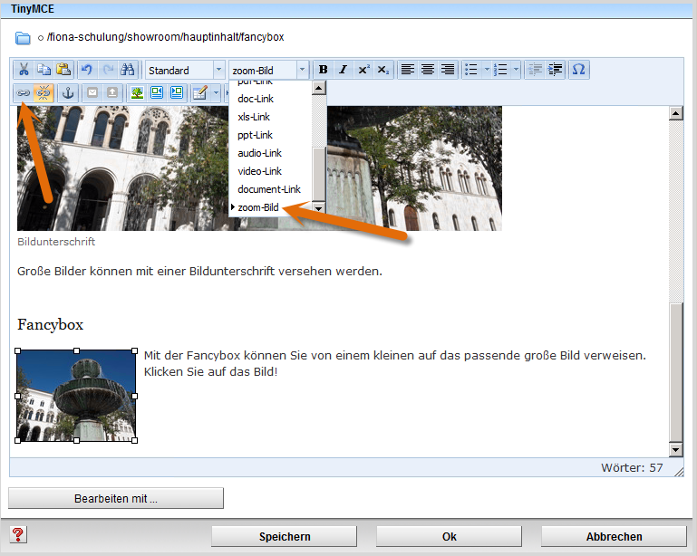Open Find and Replace binoculars icon

point(128,70)
